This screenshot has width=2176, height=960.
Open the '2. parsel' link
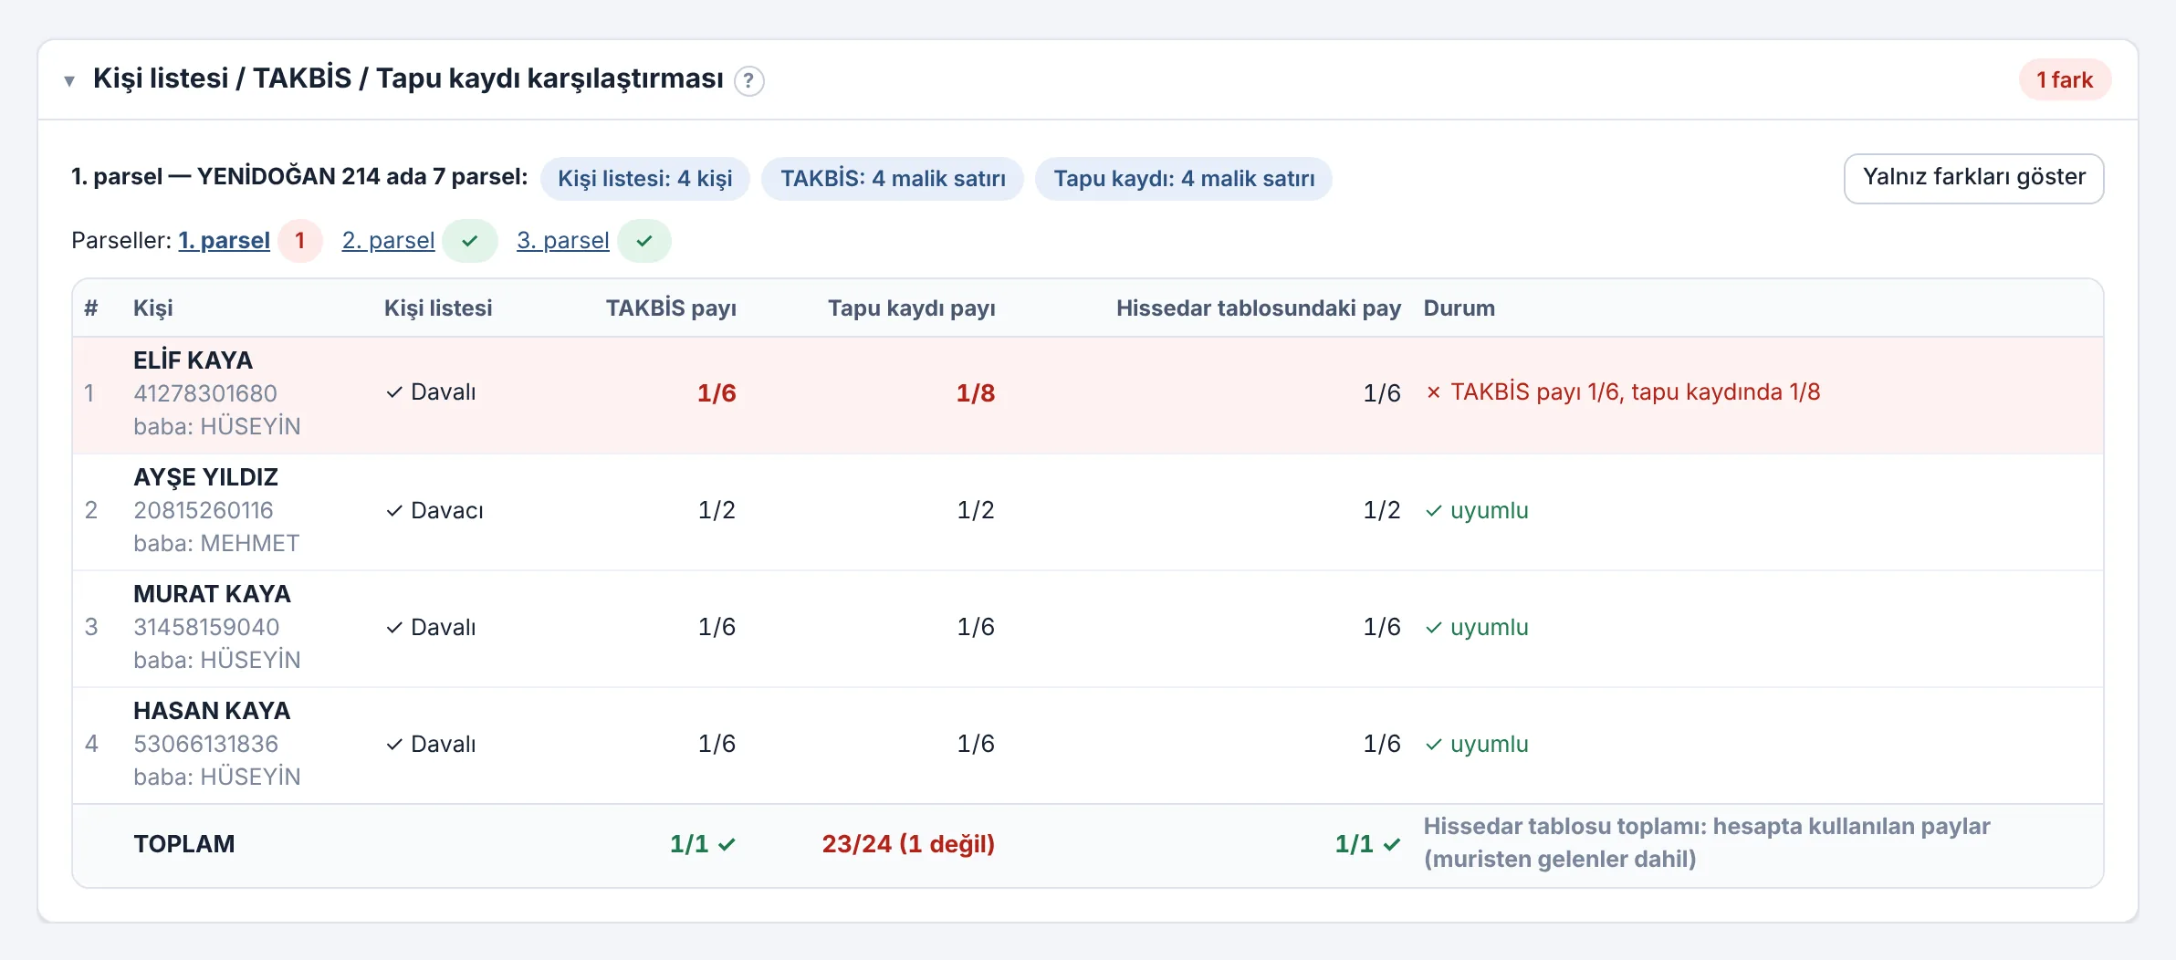pos(388,241)
